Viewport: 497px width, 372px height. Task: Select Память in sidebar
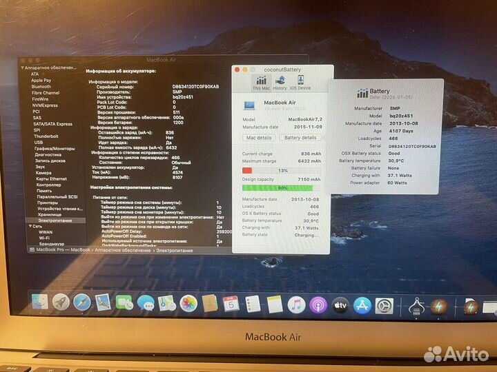pyautogui.click(x=44, y=191)
